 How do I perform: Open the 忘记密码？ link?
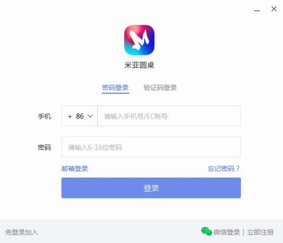pos(223,168)
